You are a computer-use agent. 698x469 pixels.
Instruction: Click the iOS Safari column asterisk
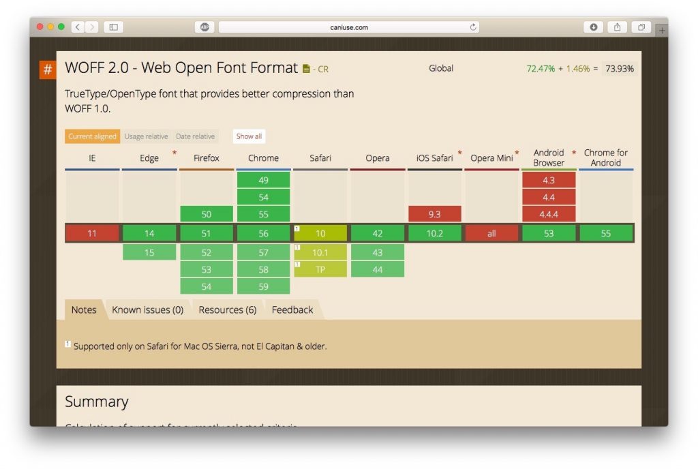460,153
